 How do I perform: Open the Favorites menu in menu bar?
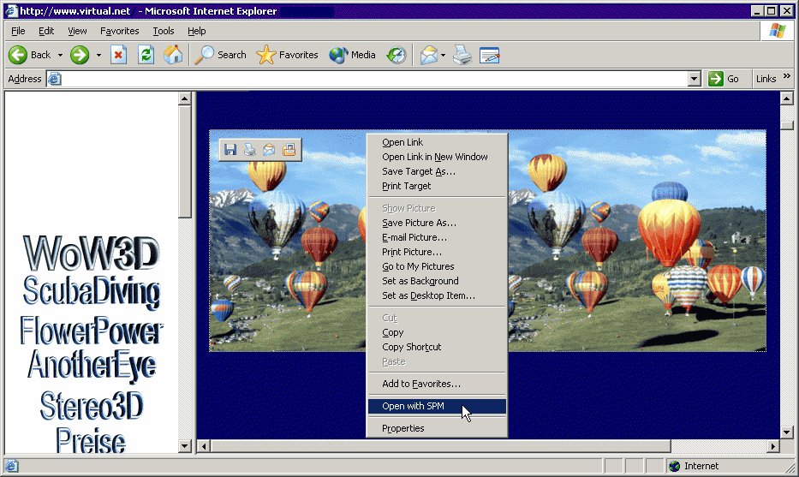(119, 31)
